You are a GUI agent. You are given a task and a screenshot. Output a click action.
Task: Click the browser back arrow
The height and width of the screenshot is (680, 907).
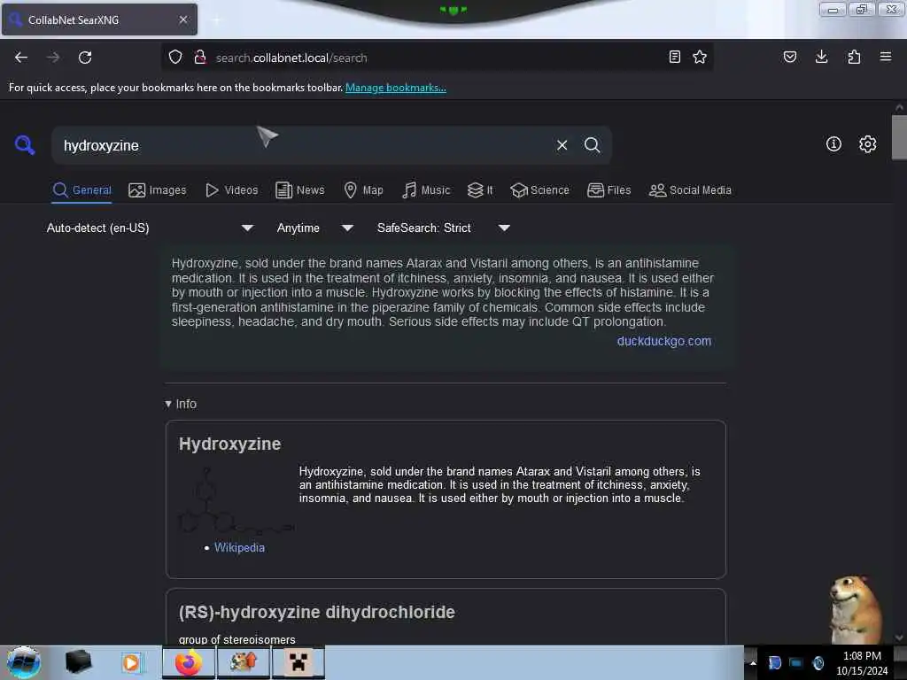point(21,58)
